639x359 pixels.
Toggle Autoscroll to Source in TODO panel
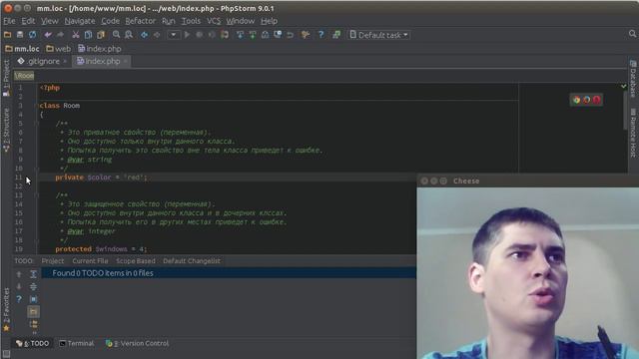[33, 299]
